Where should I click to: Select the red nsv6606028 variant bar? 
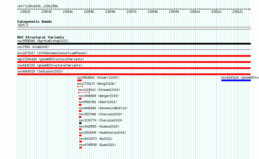(x=134, y=74)
